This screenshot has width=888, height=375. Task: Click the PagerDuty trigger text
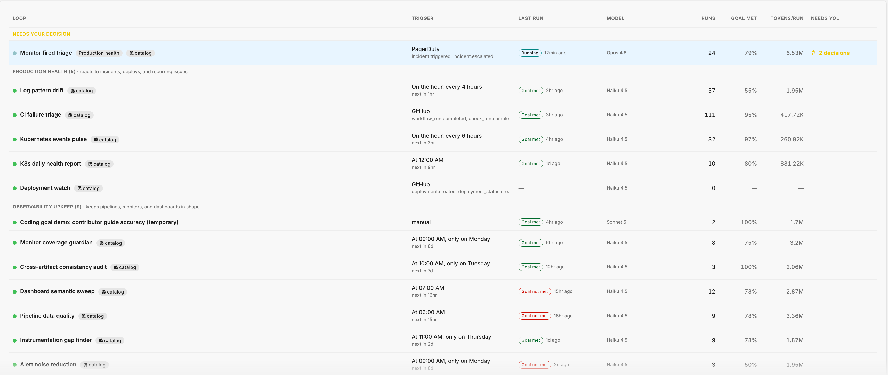425,49
